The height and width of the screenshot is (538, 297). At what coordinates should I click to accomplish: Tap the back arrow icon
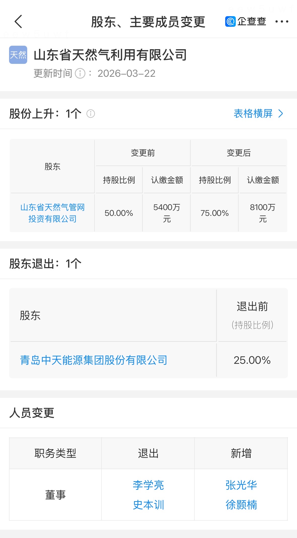[18, 21]
